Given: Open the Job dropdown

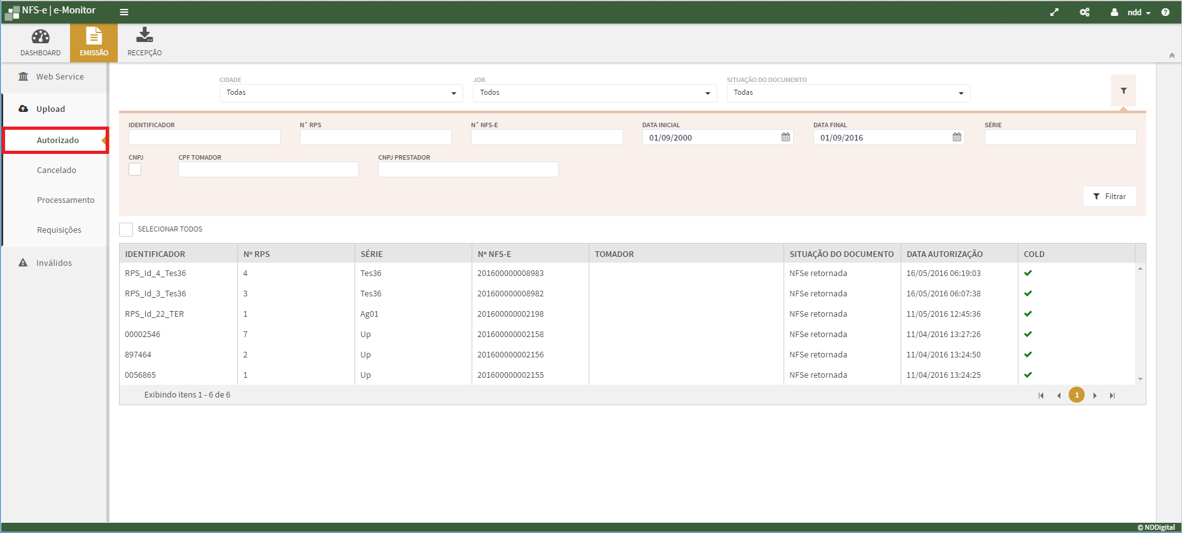Looking at the screenshot, I should [x=595, y=93].
